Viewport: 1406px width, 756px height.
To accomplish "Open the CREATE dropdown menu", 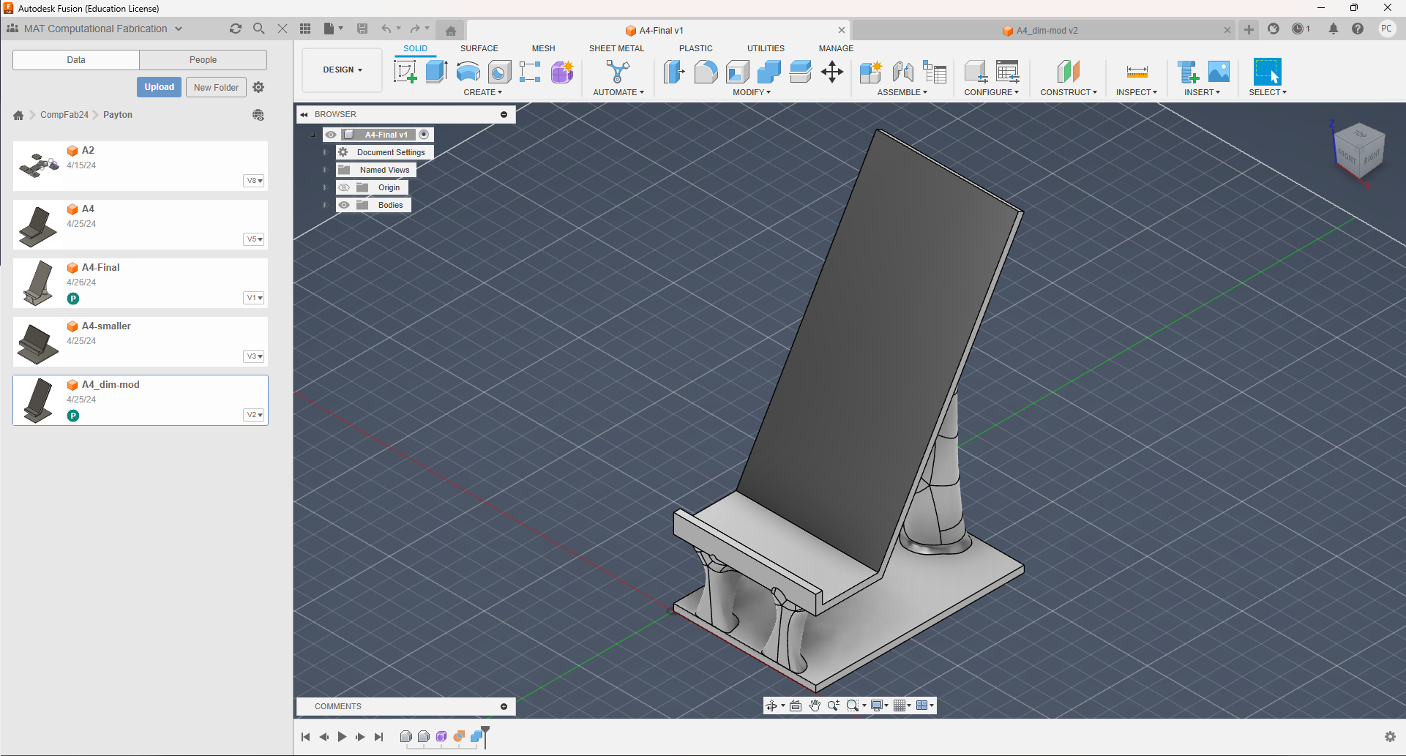I will point(483,92).
